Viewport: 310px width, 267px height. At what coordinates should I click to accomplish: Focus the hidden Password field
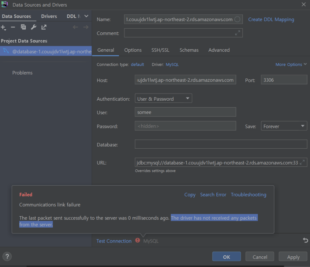click(x=185, y=126)
